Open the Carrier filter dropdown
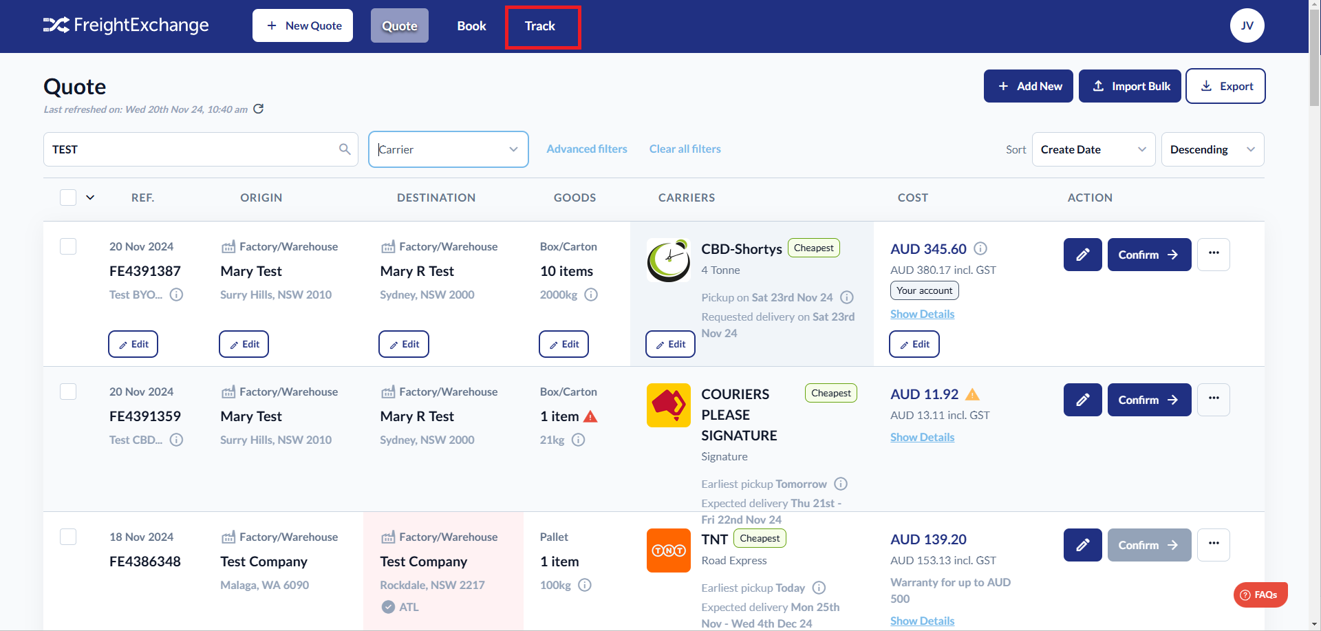1321x631 pixels. pos(449,149)
